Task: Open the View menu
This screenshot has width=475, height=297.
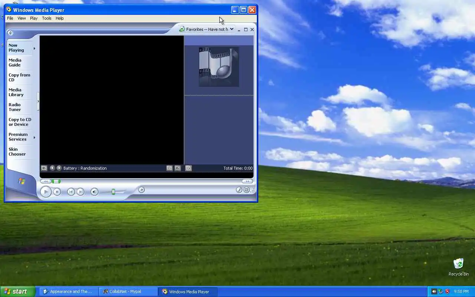Action: [x=22, y=18]
